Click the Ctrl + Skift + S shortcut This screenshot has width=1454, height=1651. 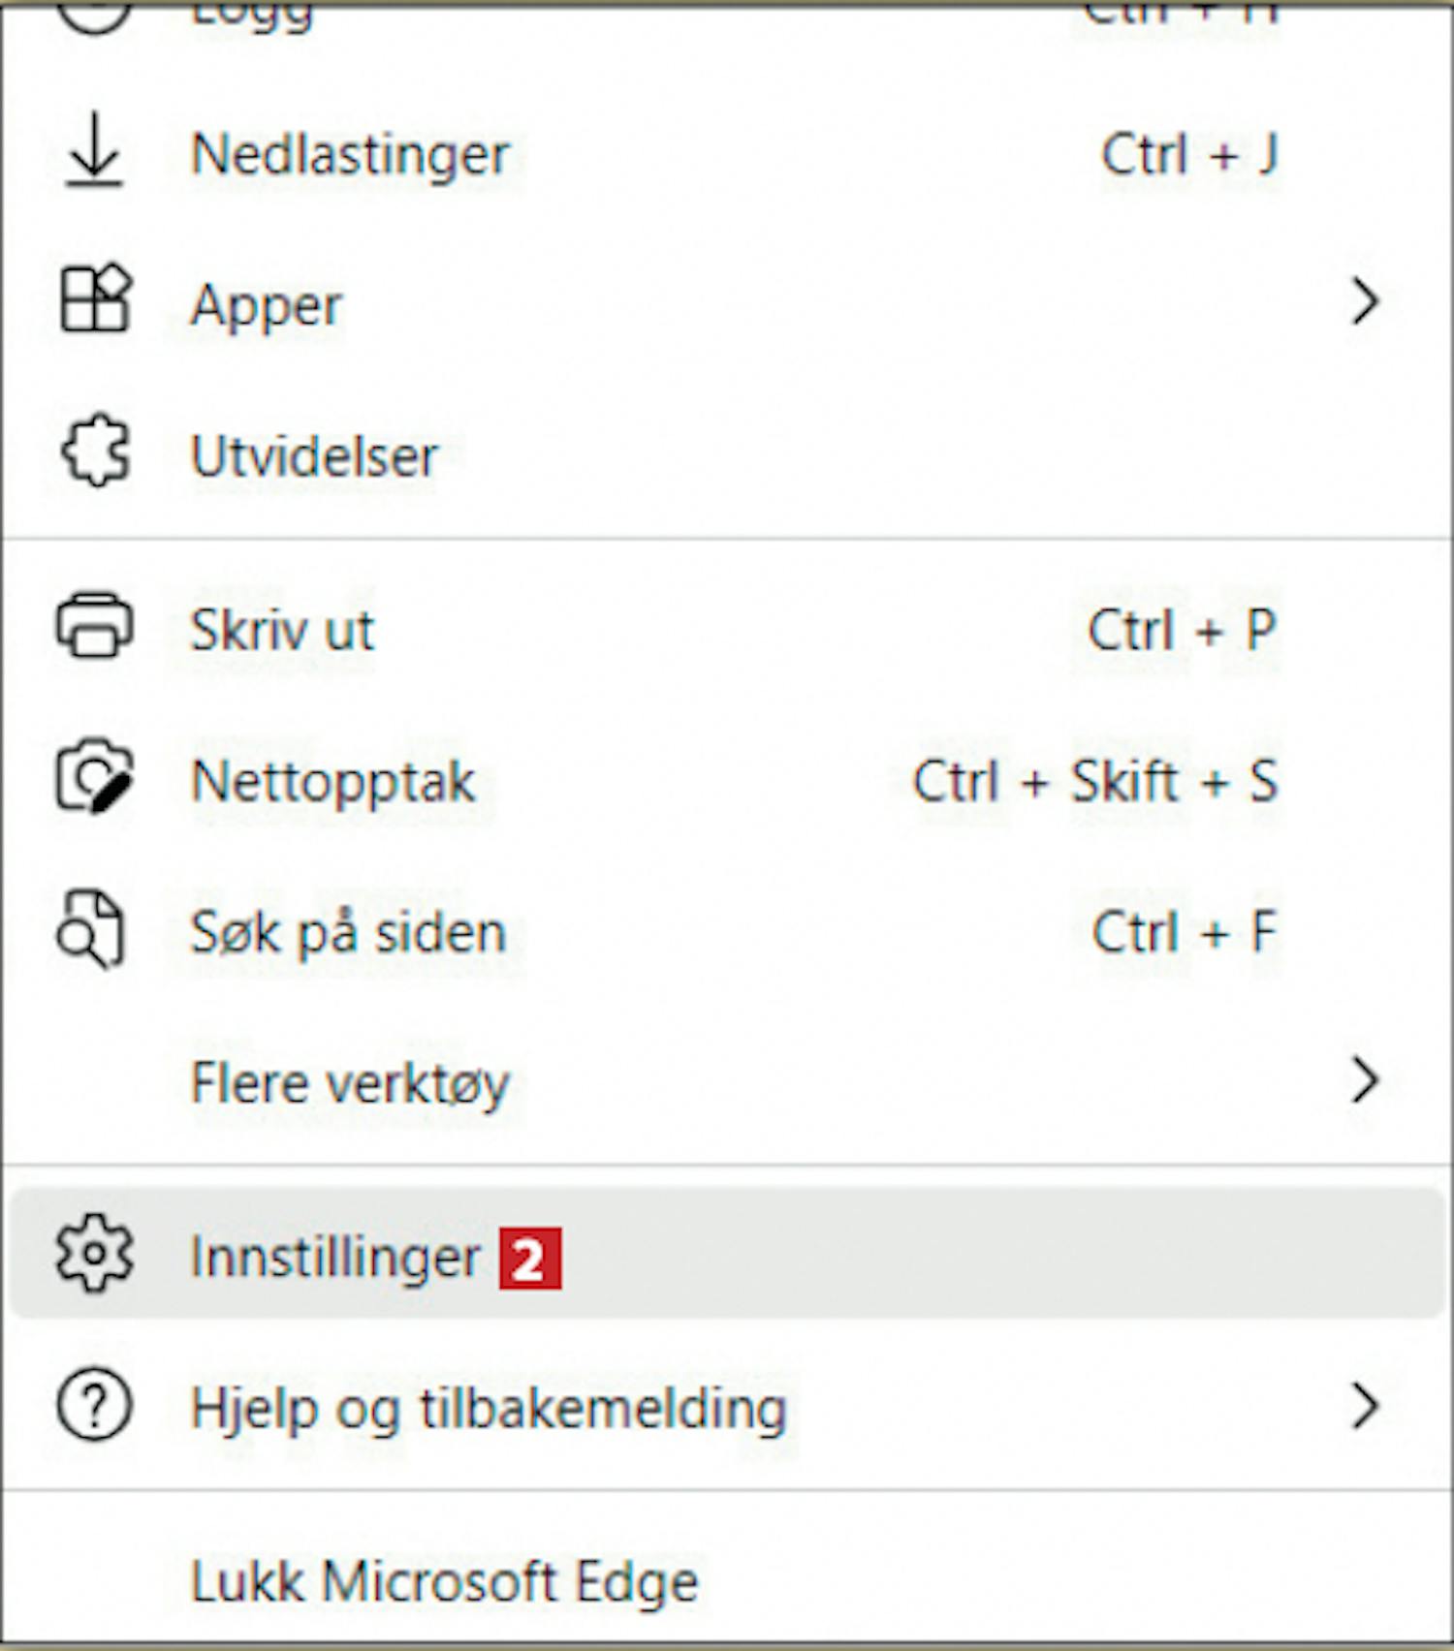click(x=1094, y=781)
